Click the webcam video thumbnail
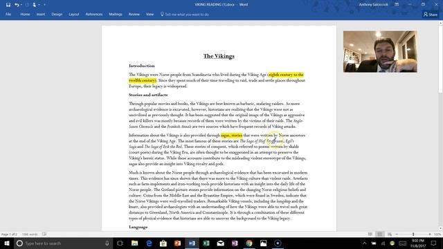 (x=380, y=52)
